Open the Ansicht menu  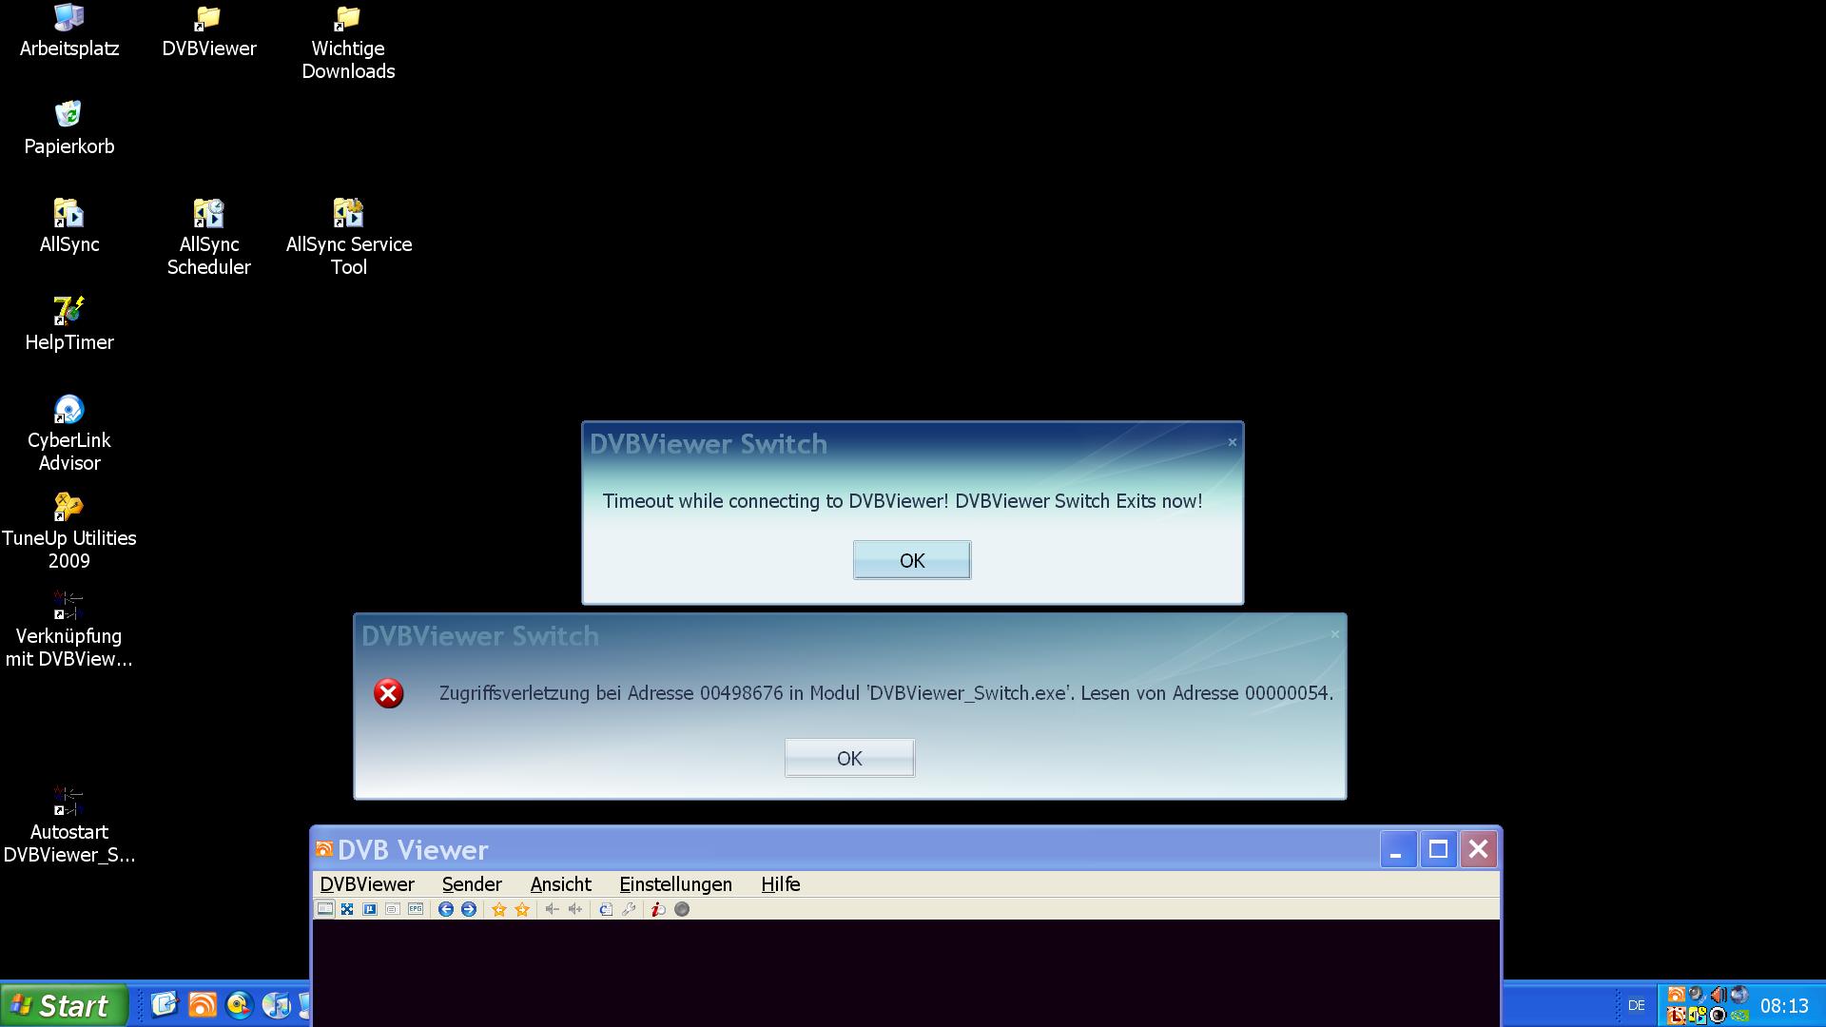point(560,884)
